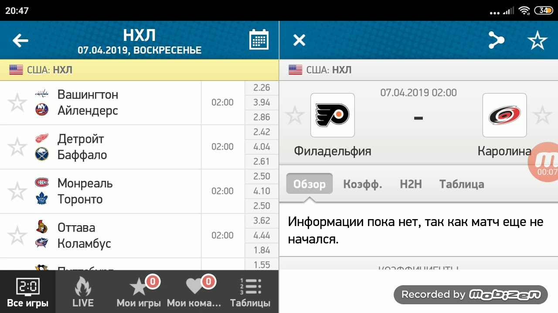Click the Washington Capitals logo
Screen dimensions: 558x313
coord(42,94)
